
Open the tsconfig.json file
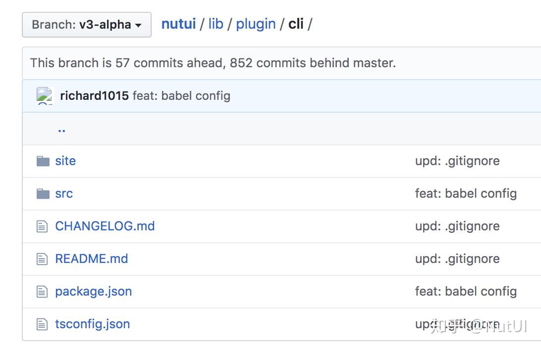point(93,324)
